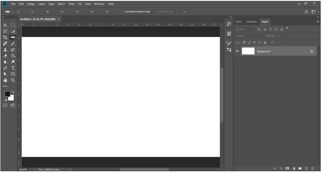Select the Zoom tool in the toolbar
This screenshot has width=322, height=173.
tap(13, 80)
